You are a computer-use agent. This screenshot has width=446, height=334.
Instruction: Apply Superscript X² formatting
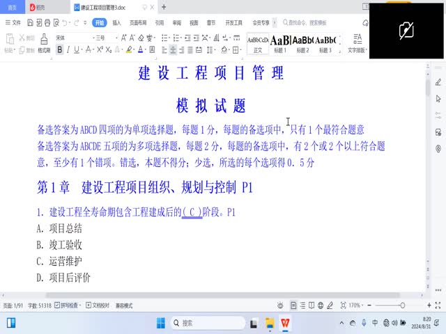[100, 50]
